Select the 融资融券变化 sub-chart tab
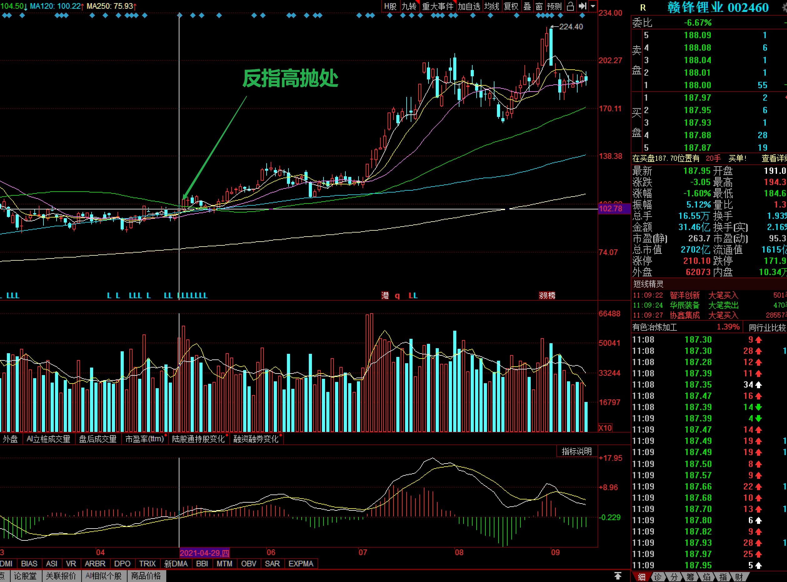 point(256,439)
